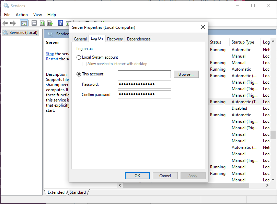Close the Server Properties dialog
277x204 pixels.
pyautogui.click(x=203, y=27)
